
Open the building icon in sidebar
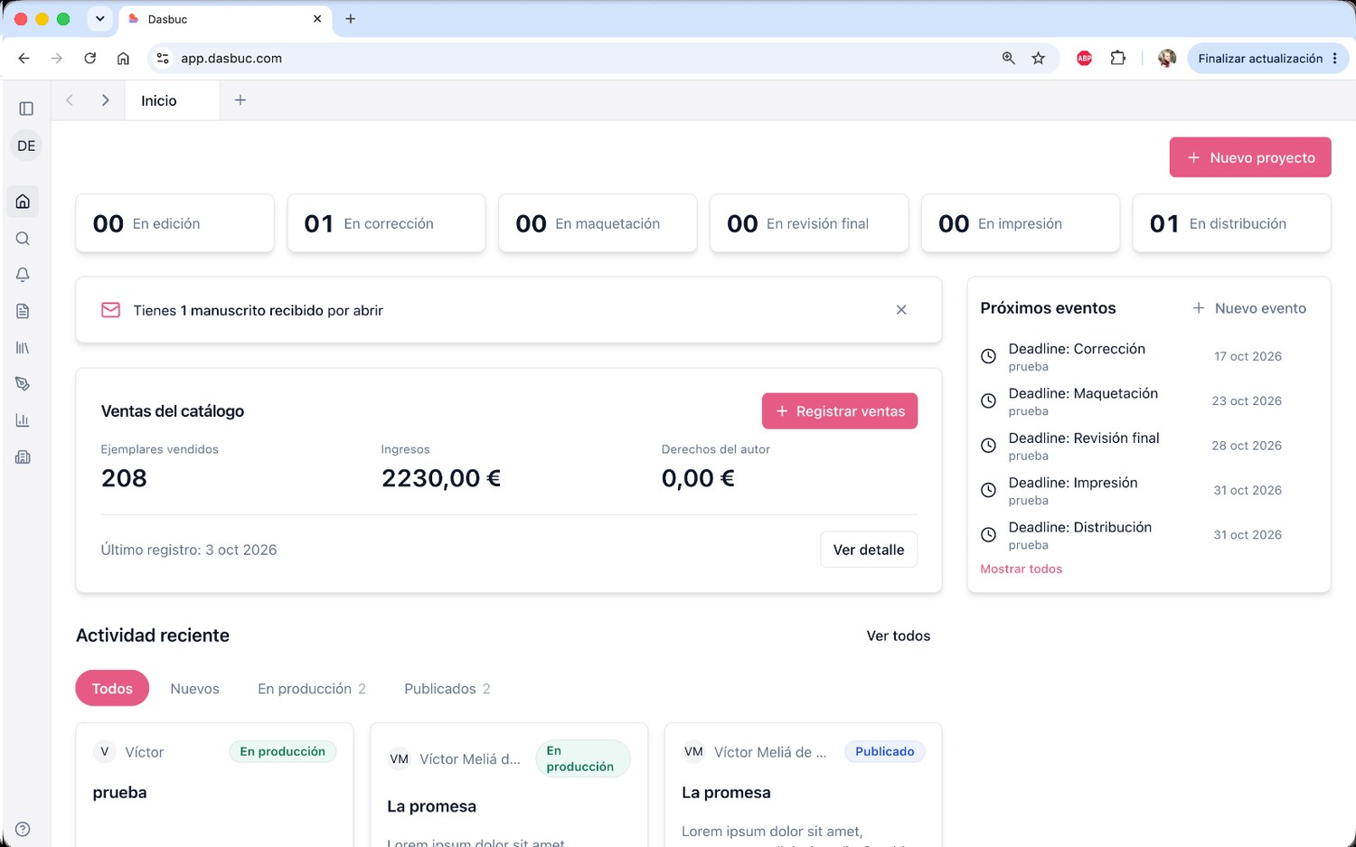point(24,457)
